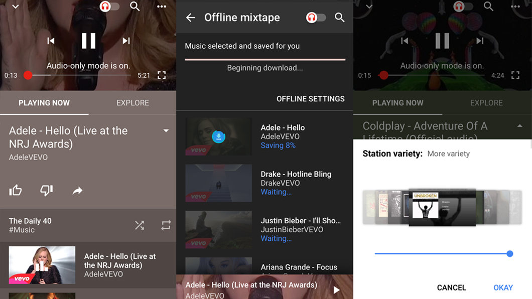Skip to previous track in Adele player

pyautogui.click(x=51, y=41)
